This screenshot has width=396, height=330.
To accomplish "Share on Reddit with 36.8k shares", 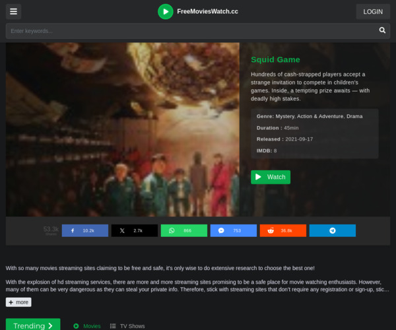I will (283, 230).
